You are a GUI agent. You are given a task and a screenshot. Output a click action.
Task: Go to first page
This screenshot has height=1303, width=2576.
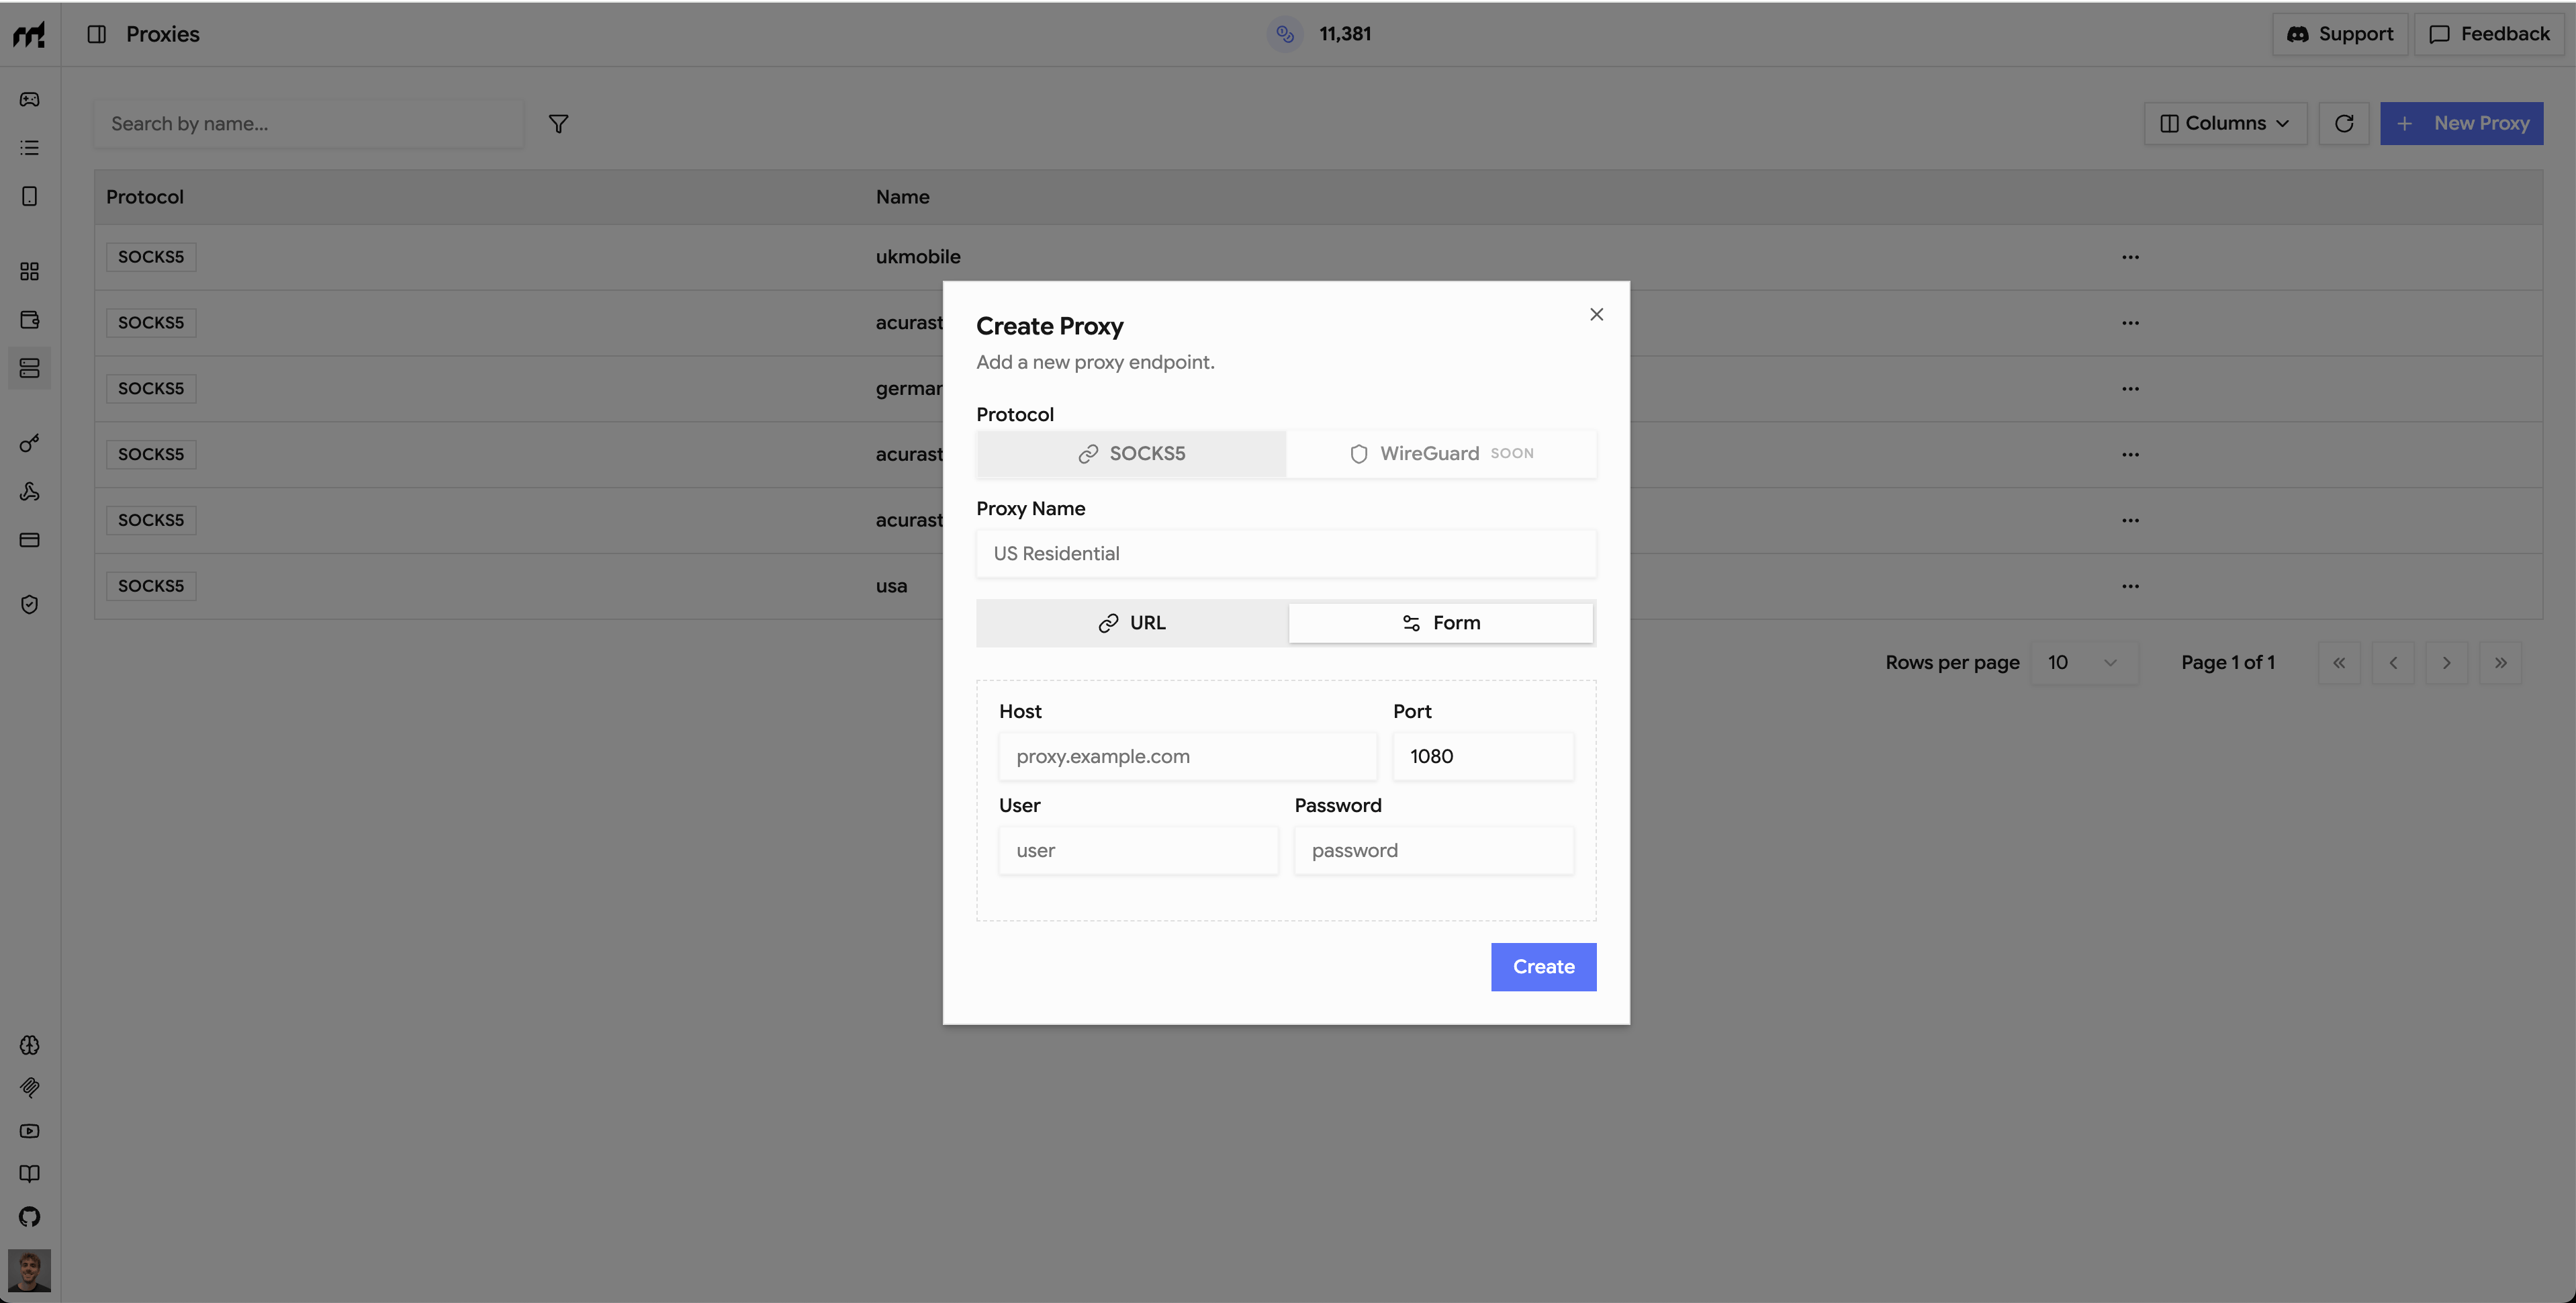tap(2339, 663)
